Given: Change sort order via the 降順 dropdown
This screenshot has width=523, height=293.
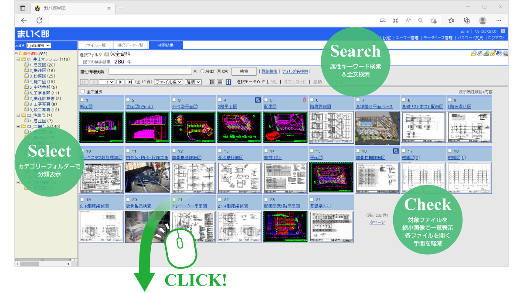Looking at the screenshot, I should tap(193, 83).
